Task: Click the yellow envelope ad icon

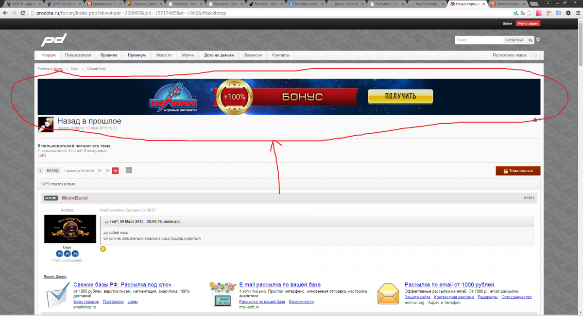Action: click(x=388, y=295)
